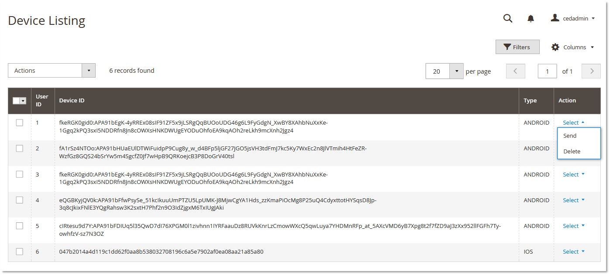Choose Send from the open action menu

pos(570,136)
